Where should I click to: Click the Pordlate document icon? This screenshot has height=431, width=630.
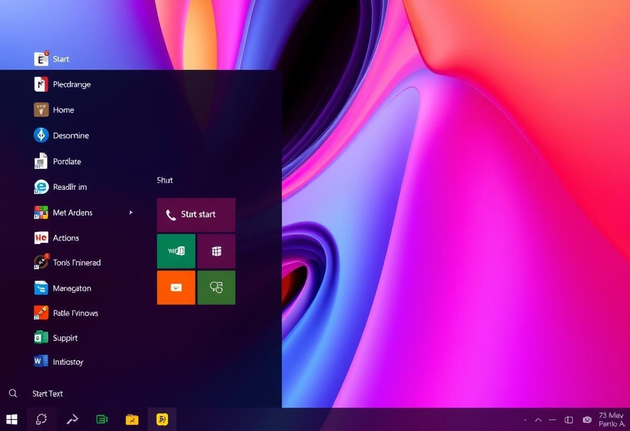[41, 161]
